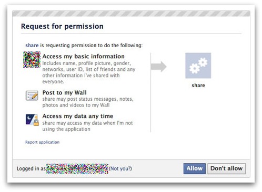
Task: Click the description listing name, profile picture, gender
Action: point(89,72)
